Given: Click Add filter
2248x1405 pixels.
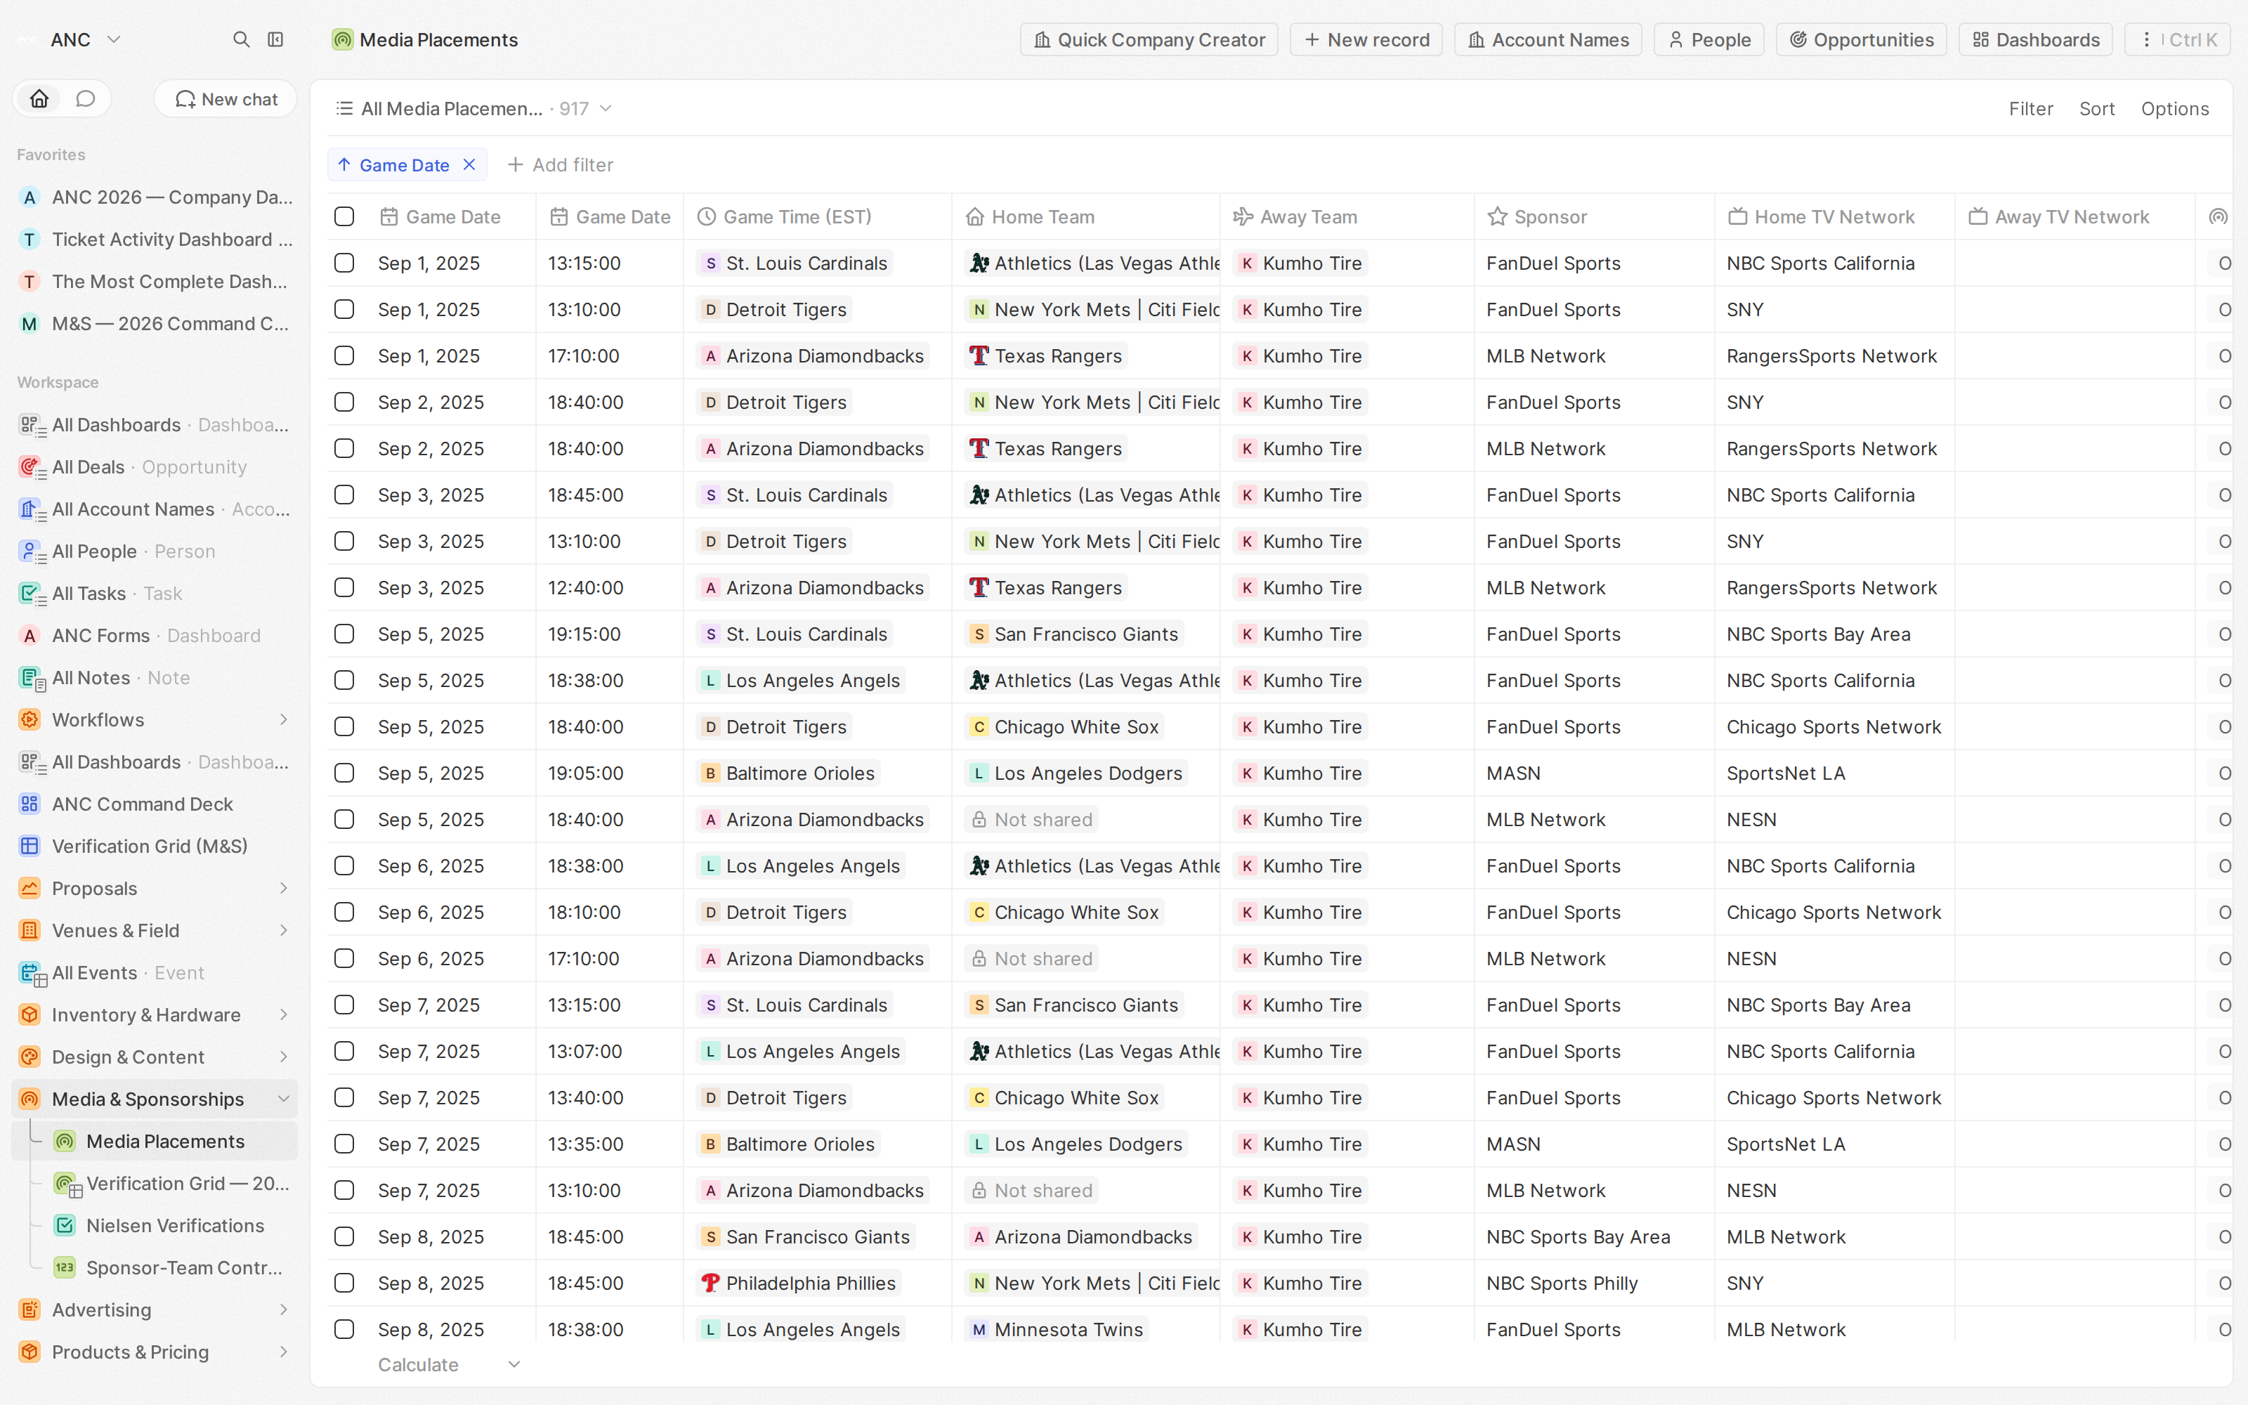Looking at the screenshot, I should pyautogui.click(x=560, y=164).
